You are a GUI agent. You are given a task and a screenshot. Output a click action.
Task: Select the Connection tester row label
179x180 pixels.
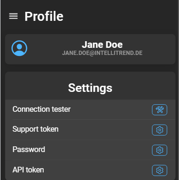coord(41,109)
